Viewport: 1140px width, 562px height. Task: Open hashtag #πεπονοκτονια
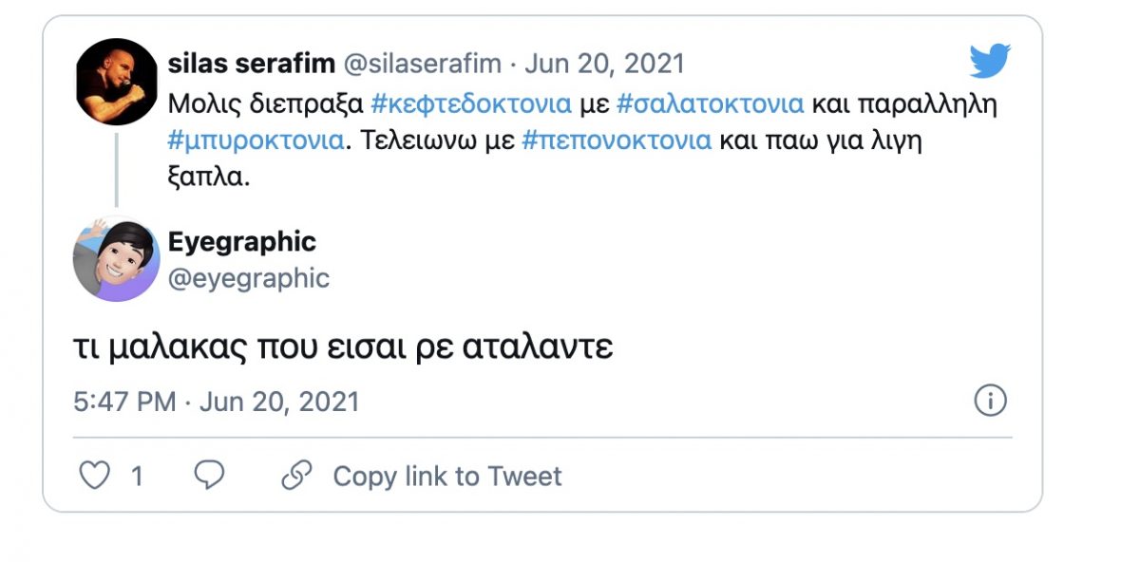[617, 140]
